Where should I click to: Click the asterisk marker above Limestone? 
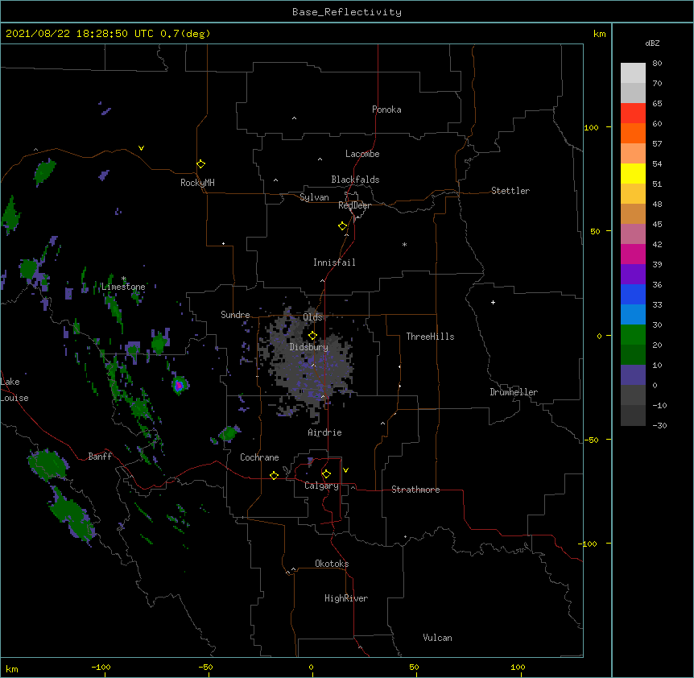coord(124,279)
